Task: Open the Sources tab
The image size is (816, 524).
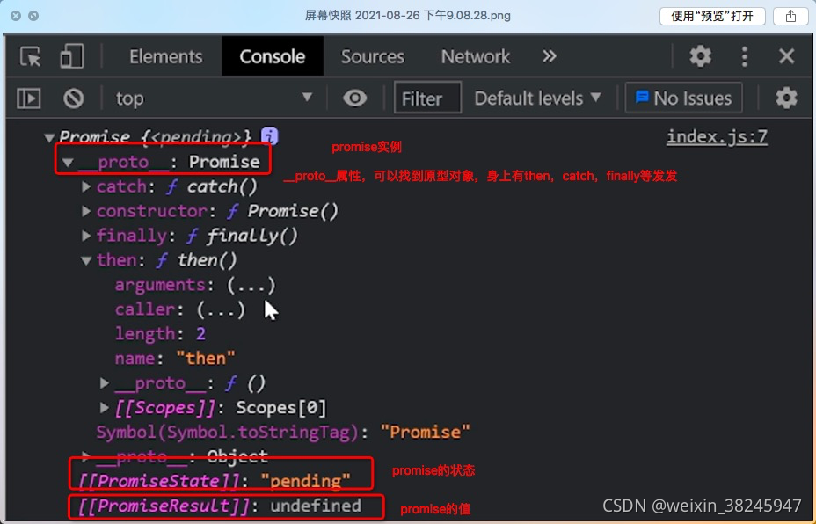Action: tap(373, 56)
